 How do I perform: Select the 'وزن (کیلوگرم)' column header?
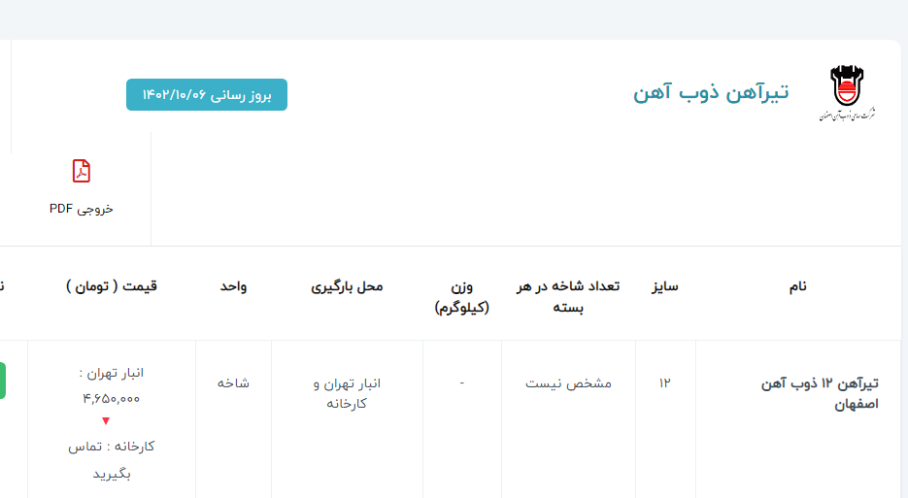coord(462,296)
